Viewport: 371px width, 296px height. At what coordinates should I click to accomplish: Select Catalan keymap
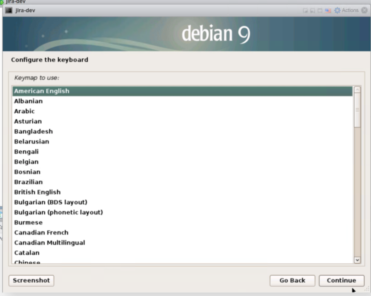point(183,253)
